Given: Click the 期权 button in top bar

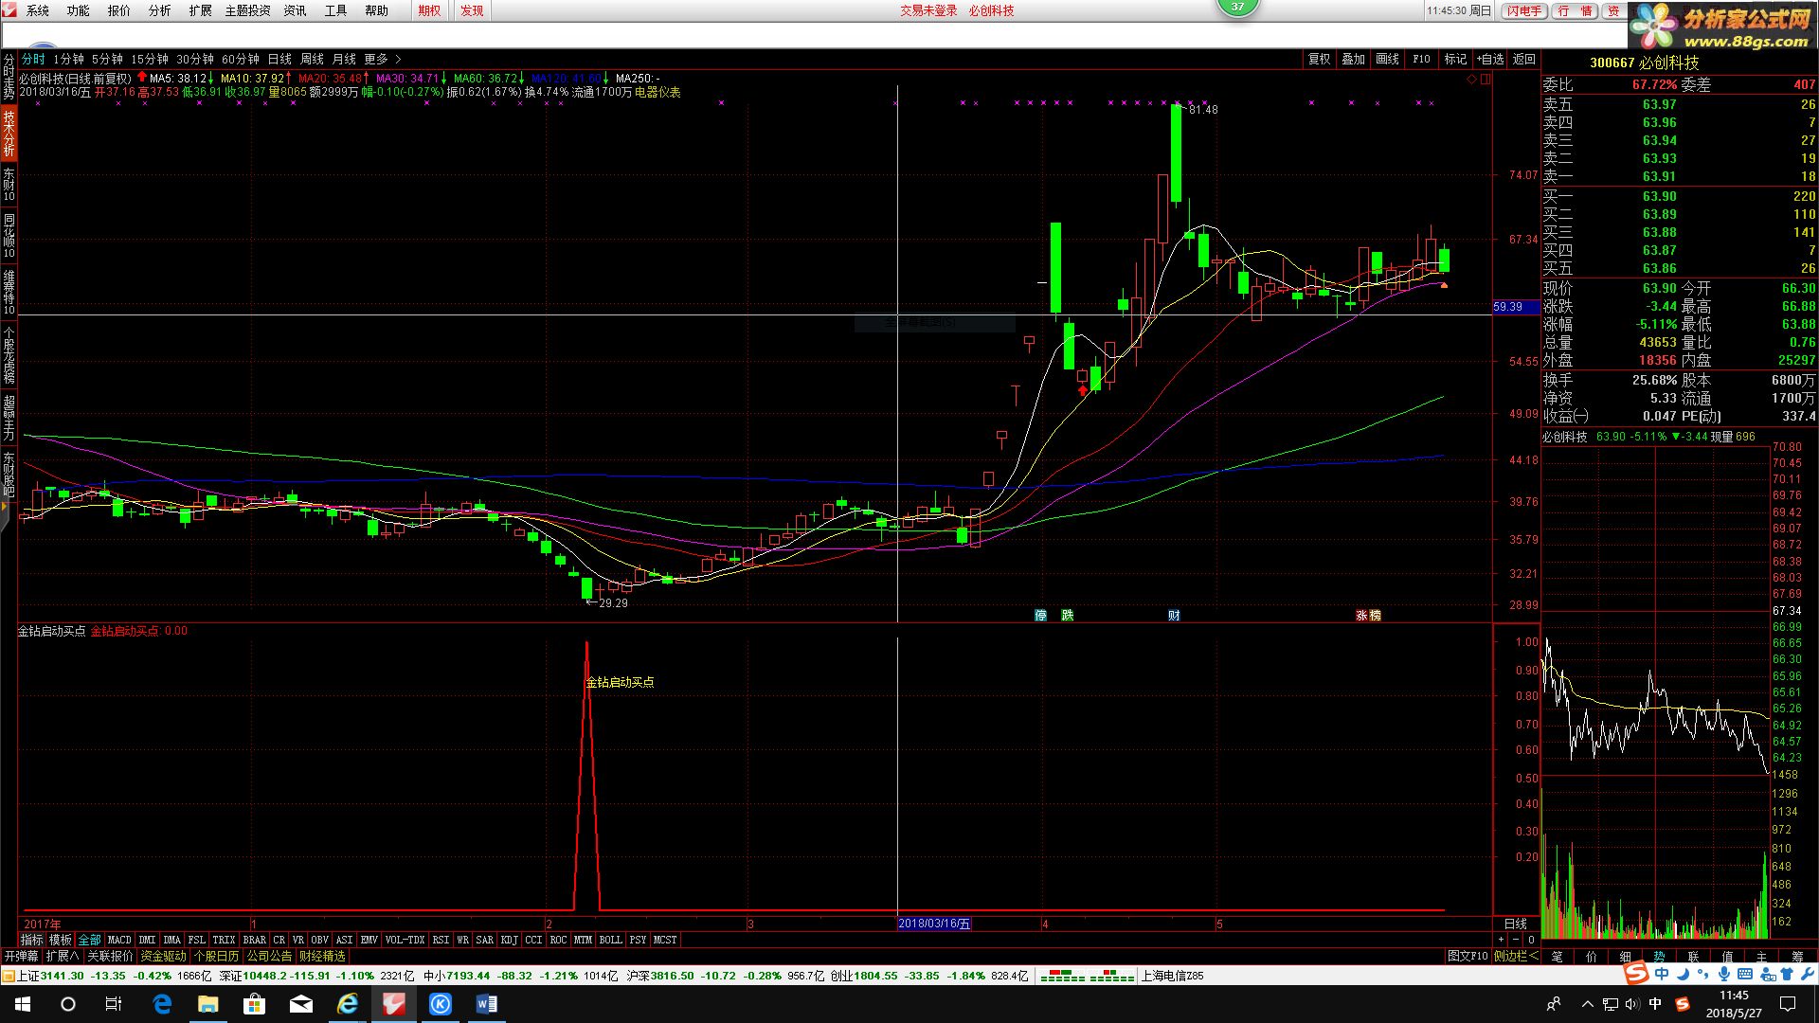Looking at the screenshot, I should tap(429, 10).
